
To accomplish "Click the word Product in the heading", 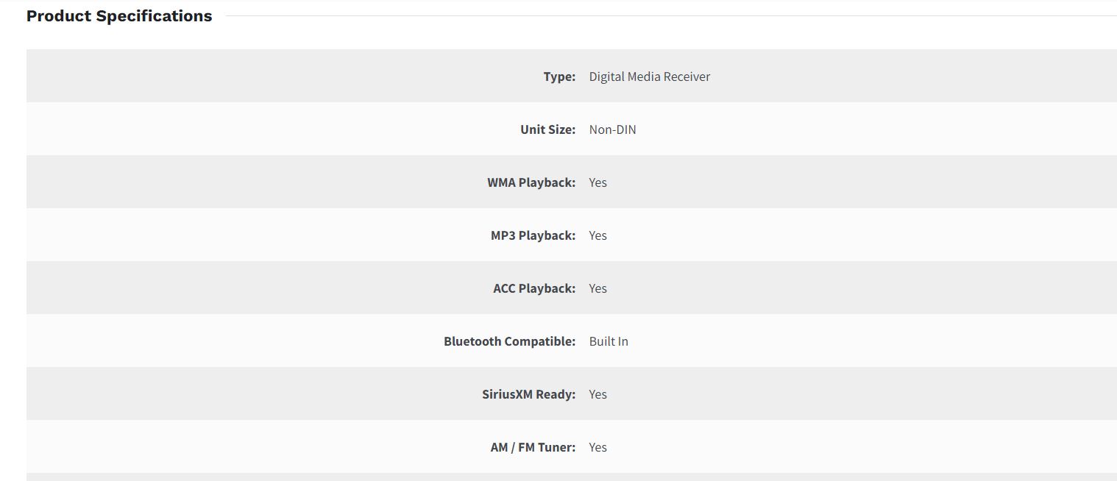I will tap(59, 16).
